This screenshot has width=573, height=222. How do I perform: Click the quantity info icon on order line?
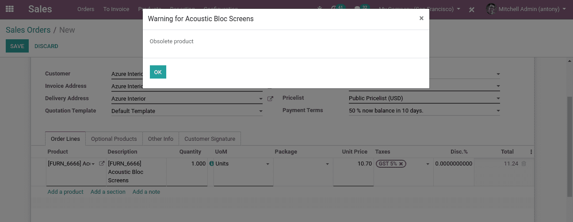pyautogui.click(x=211, y=164)
